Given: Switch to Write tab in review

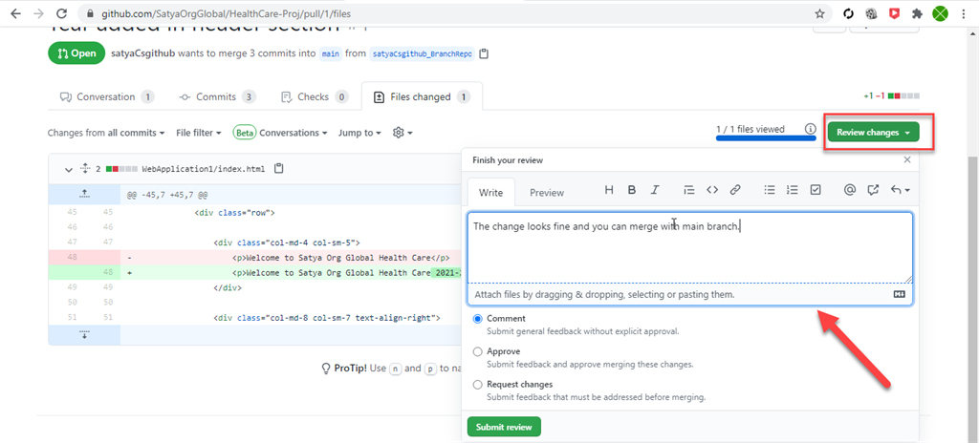Looking at the screenshot, I should (490, 192).
